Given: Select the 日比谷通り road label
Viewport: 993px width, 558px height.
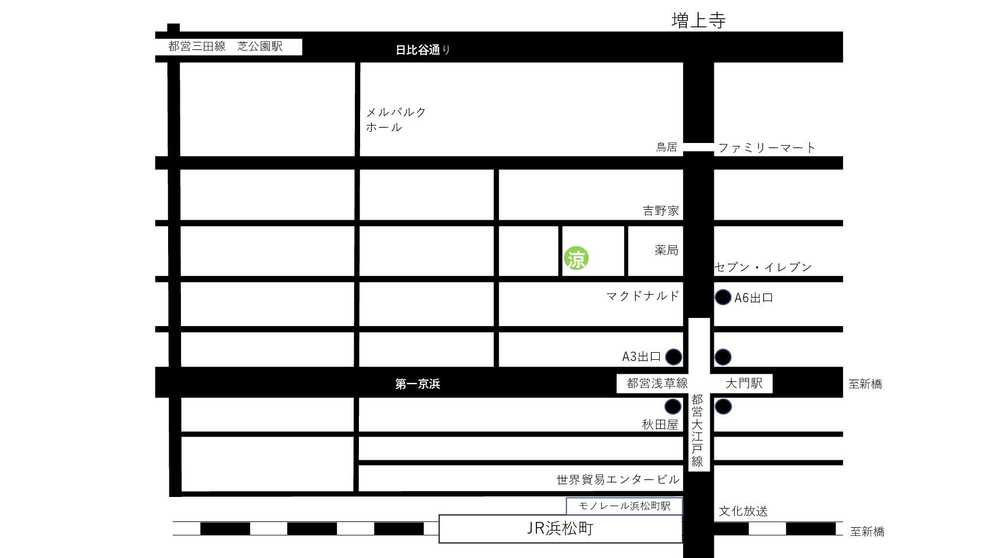Looking at the screenshot, I should [423, 50].
